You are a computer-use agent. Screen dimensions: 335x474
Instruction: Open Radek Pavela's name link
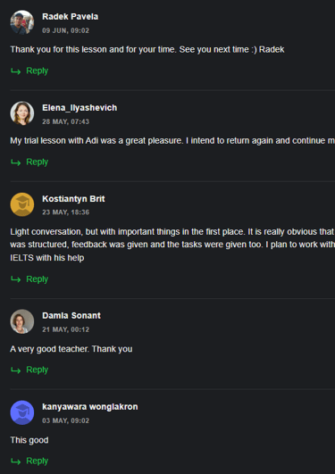[x=71, y=17]
